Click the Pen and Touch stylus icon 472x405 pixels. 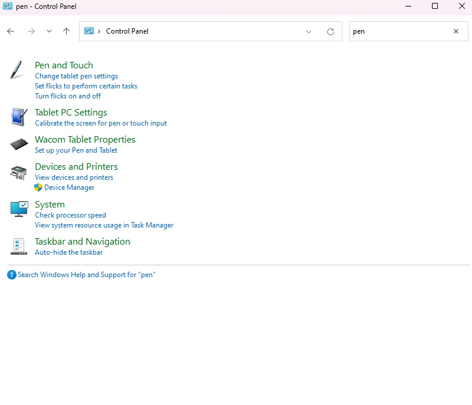click(x=16, y=70)
